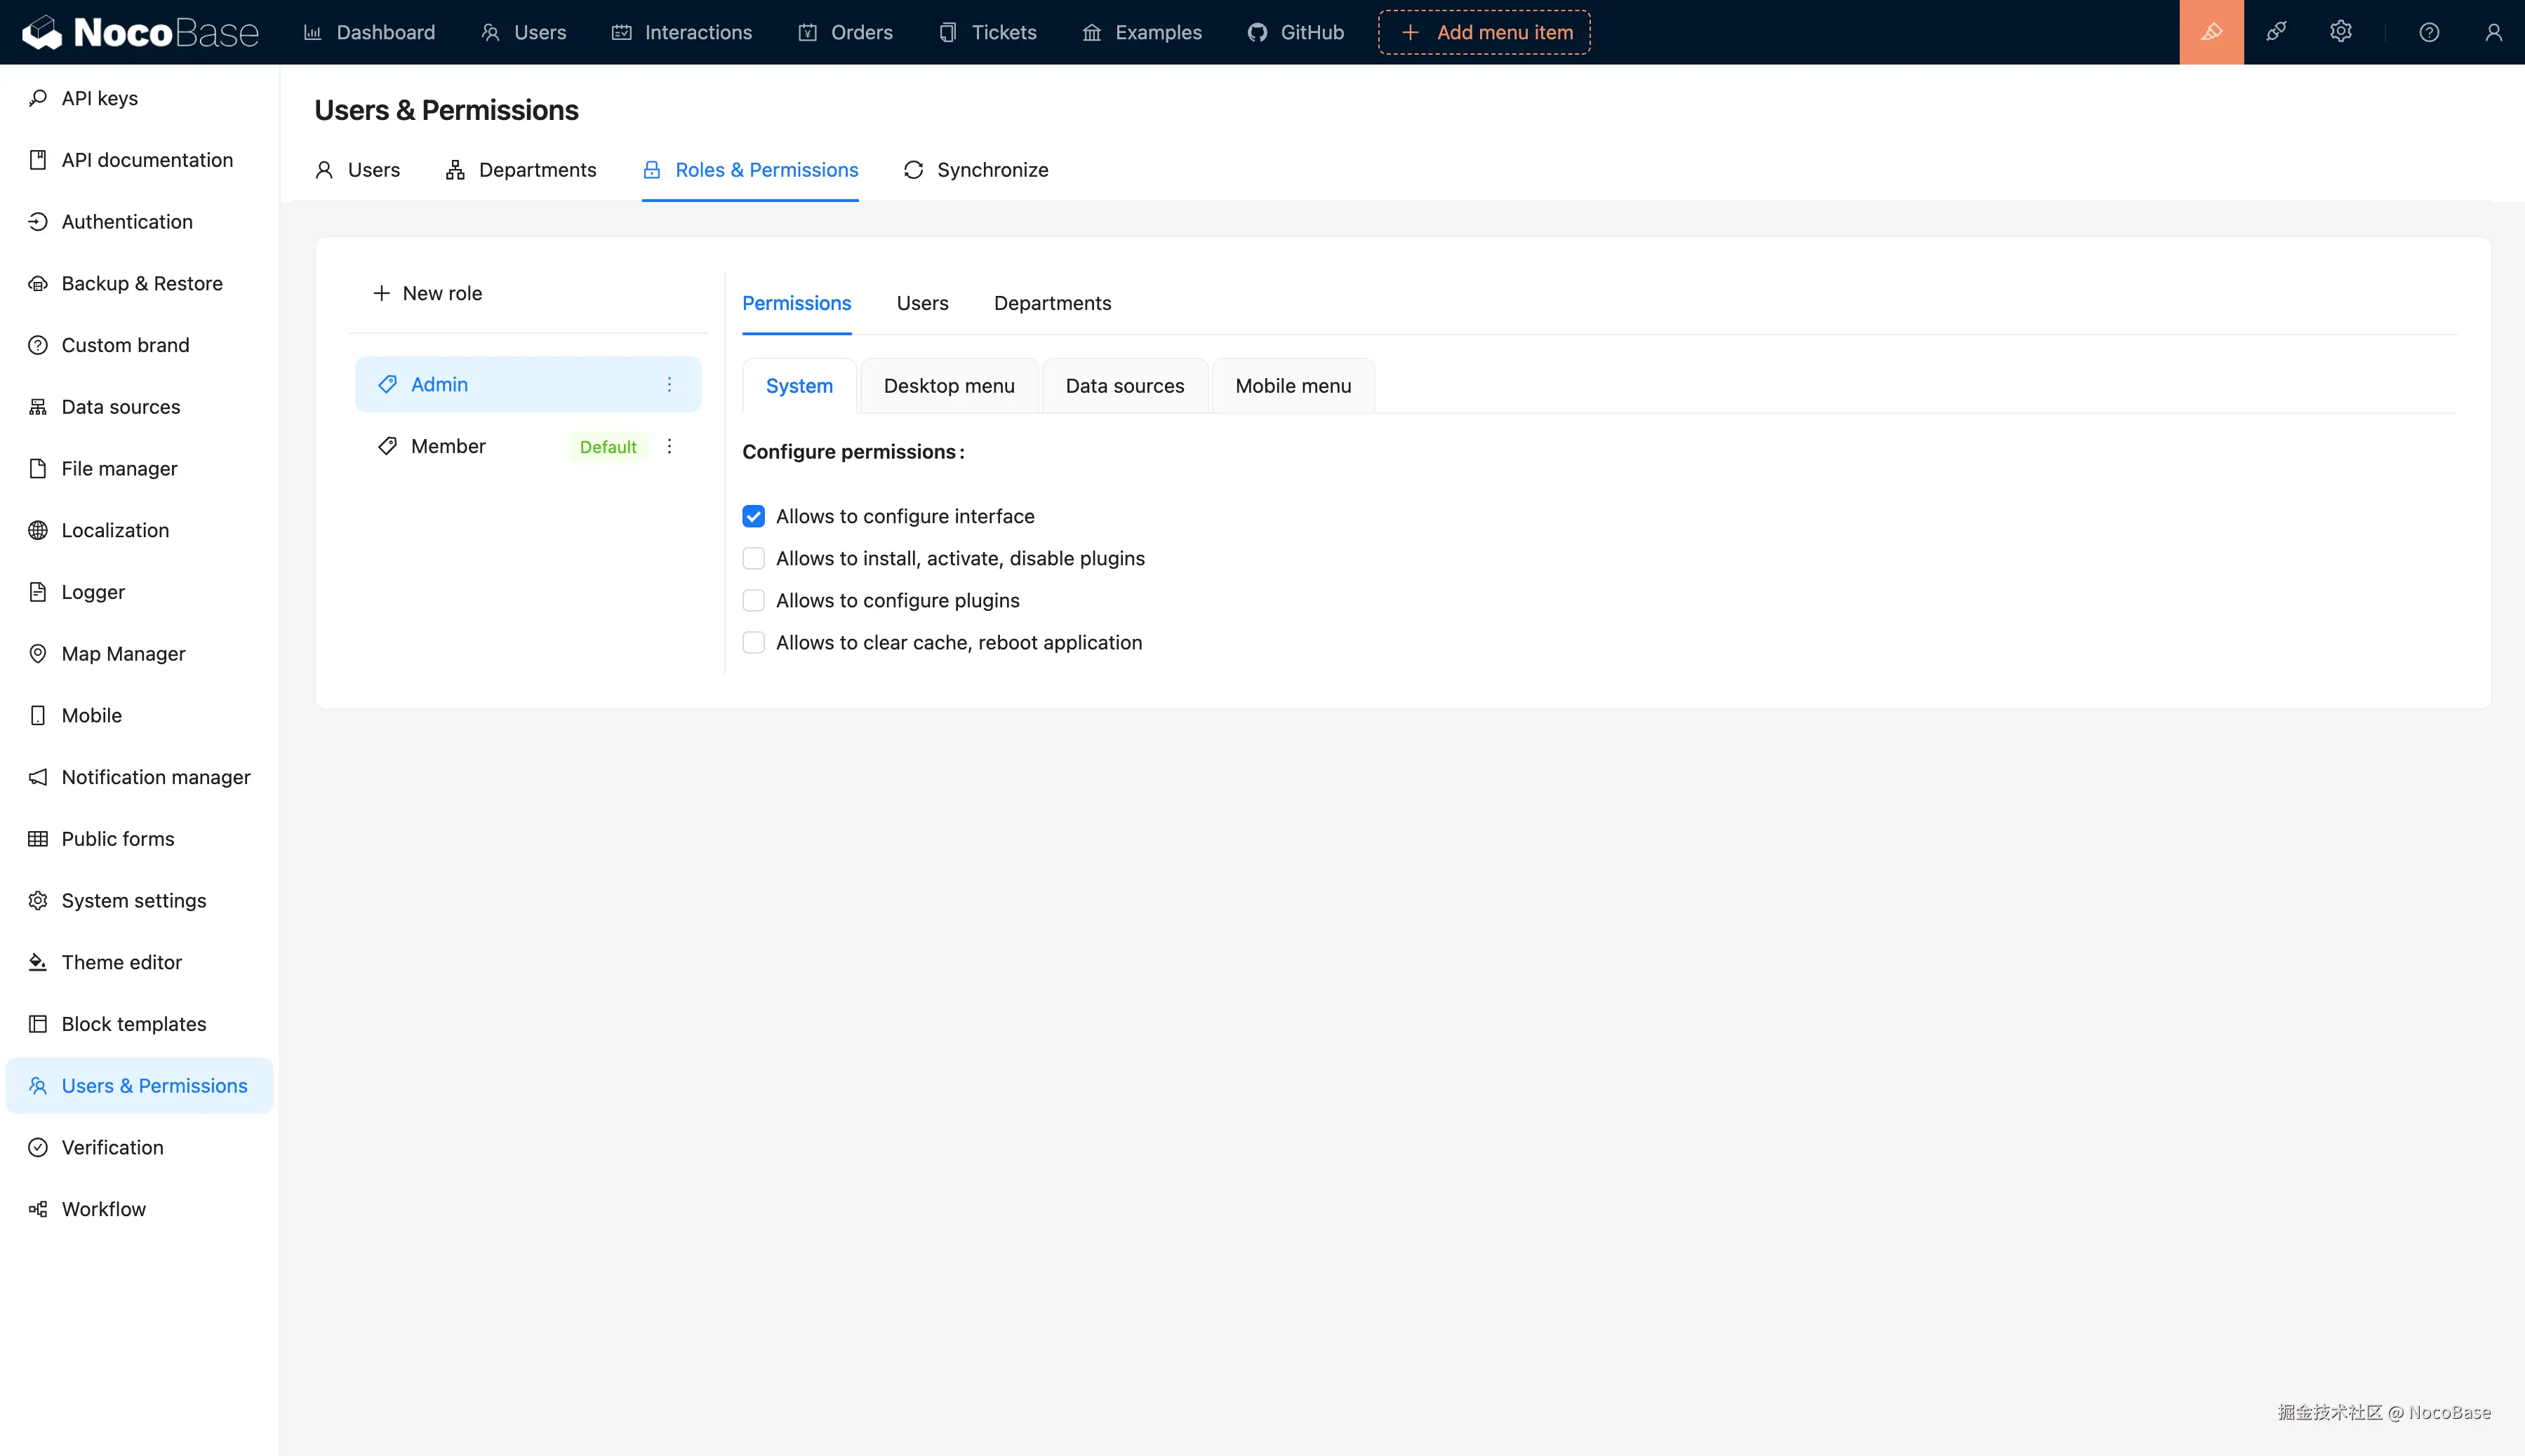Screen dimensions: 2525x1456
Task: Disable 'Allows to configure interface'
Action: click(754, 516)
